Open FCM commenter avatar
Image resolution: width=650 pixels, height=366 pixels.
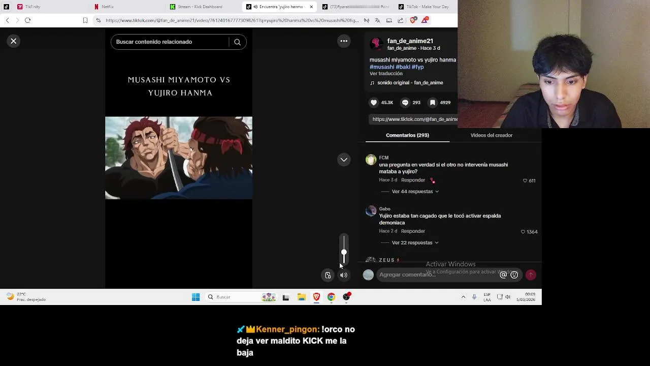(371, 160)
